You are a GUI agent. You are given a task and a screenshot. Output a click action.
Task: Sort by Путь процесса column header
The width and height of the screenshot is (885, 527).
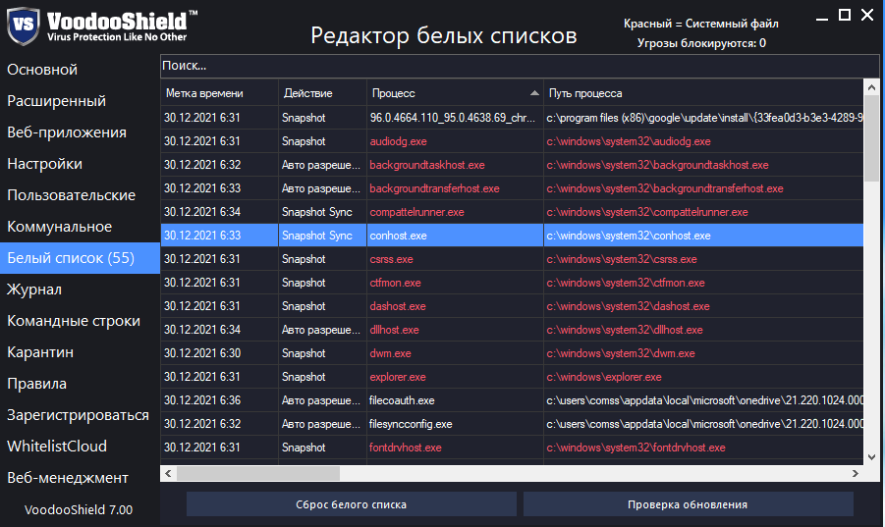703,93
